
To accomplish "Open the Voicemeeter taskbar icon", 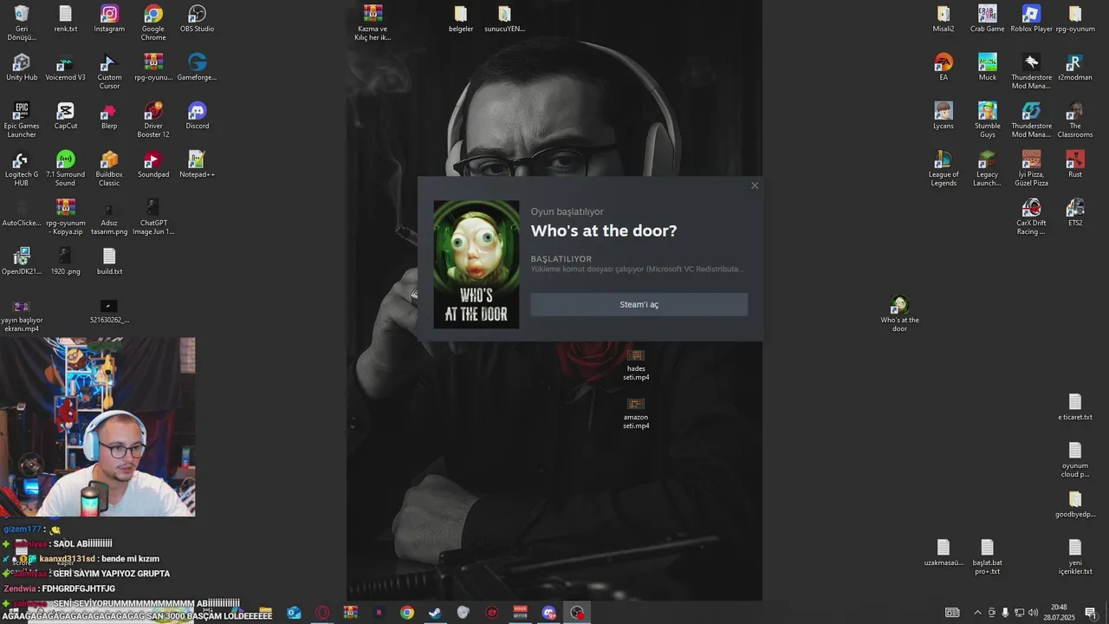I will pos(521,613).
